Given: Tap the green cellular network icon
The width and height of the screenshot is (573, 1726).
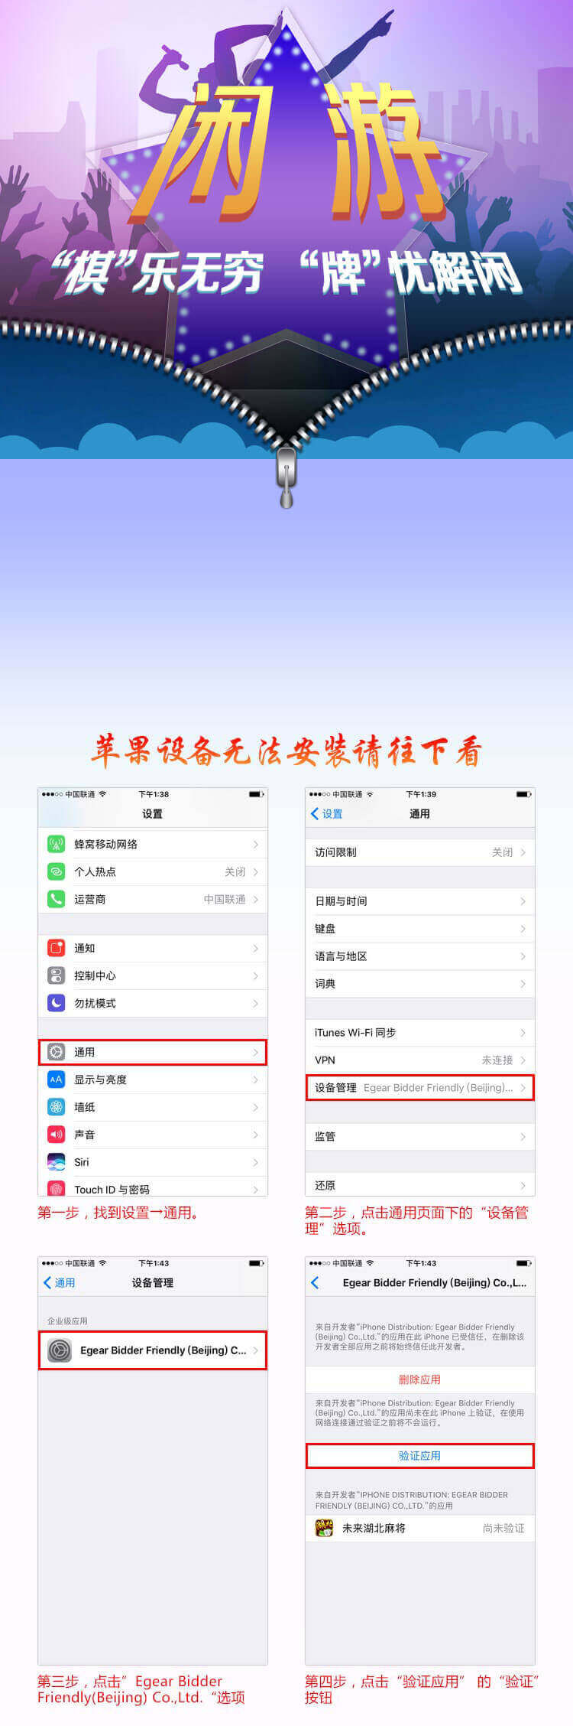Looking at the screenshot, I should (57, 844).
